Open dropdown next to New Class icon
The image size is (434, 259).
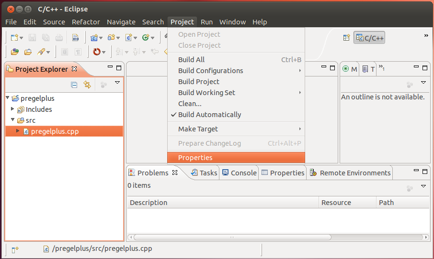[152, 38]
